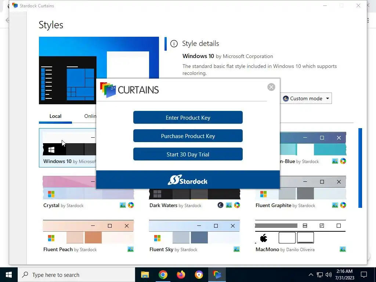The image size is (376, 282).
Task: Open Firefox from the taskbar
Action: [181, 275]
